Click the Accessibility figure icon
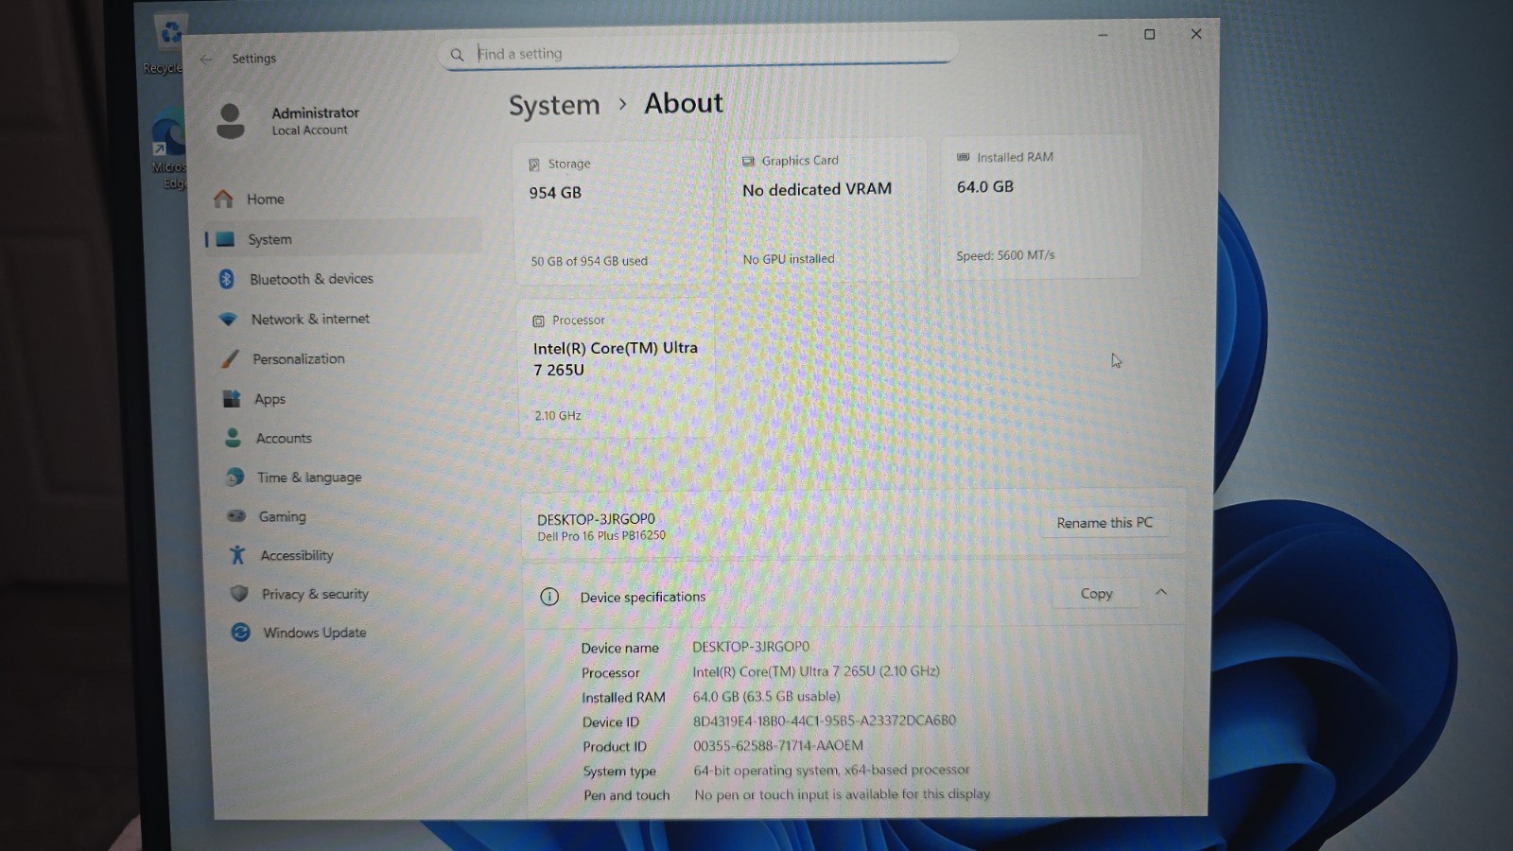 click(x=237, y=555)
